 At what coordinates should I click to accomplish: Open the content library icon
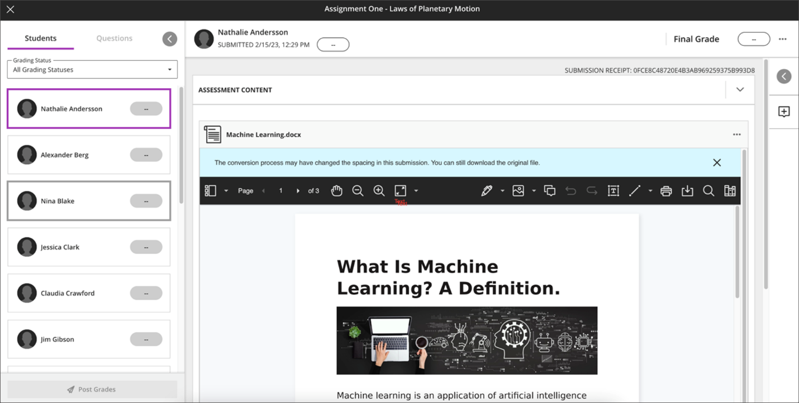(x=730, y=191)
